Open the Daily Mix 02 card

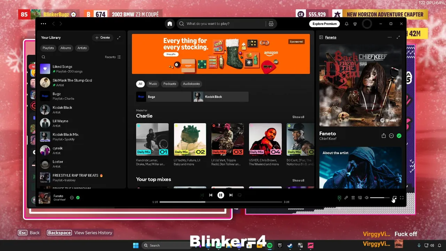pyautogui.click(x=190, y=145)
